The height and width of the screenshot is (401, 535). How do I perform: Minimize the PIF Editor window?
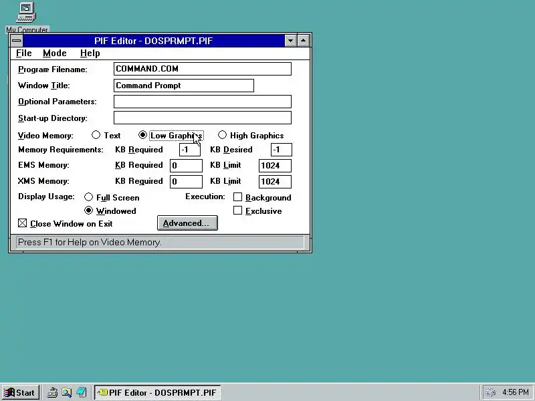pyautogui.click(x=290, y=41)
